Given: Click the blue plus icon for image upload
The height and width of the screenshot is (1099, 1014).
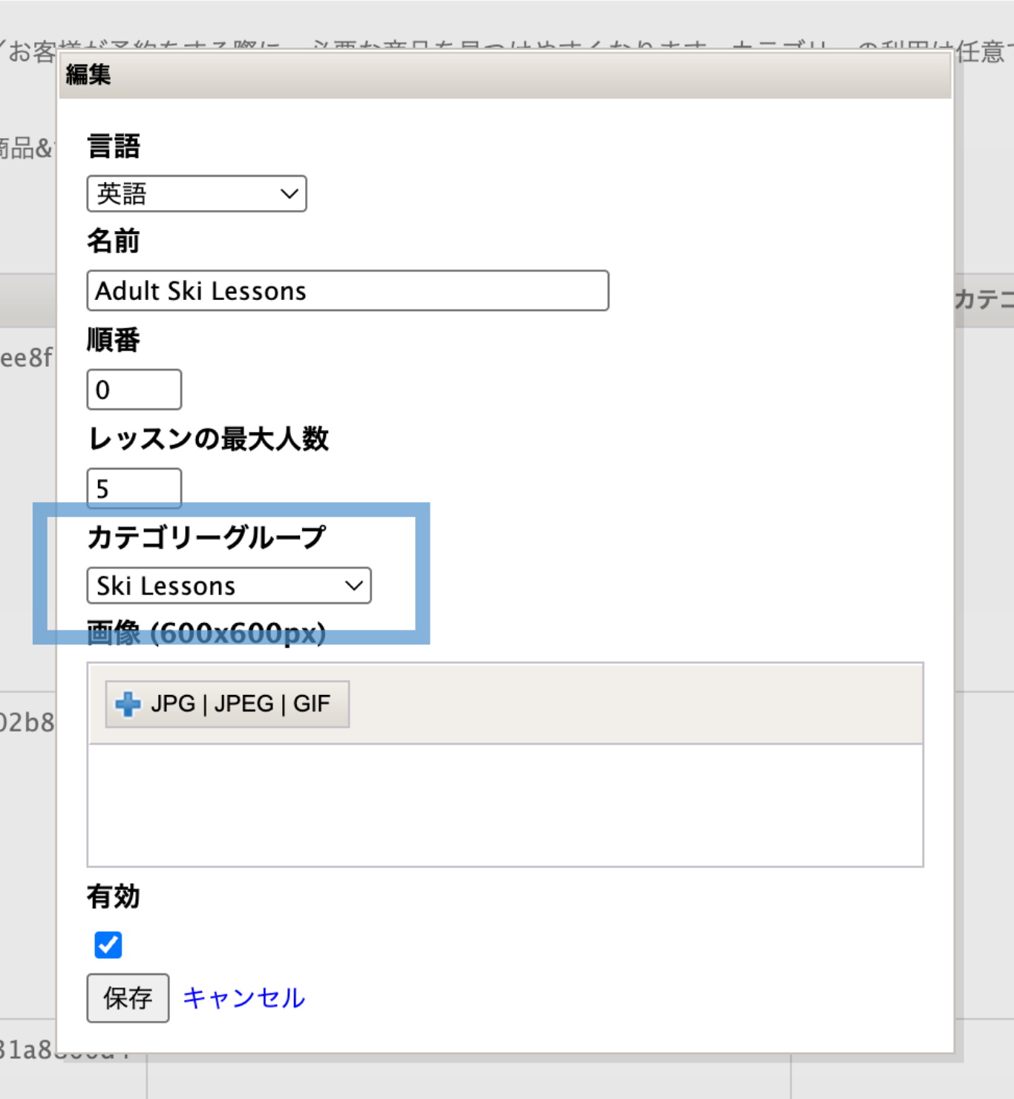Looking at the screenshot, I should (x=128, y=704).
